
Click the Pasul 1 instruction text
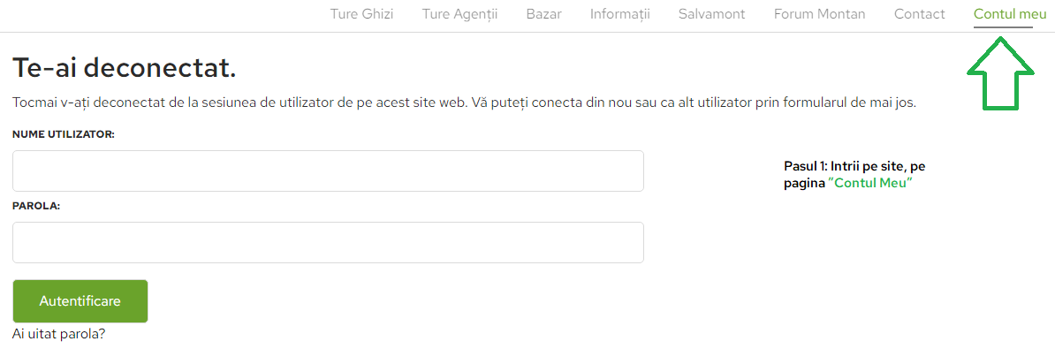(854, 166)
